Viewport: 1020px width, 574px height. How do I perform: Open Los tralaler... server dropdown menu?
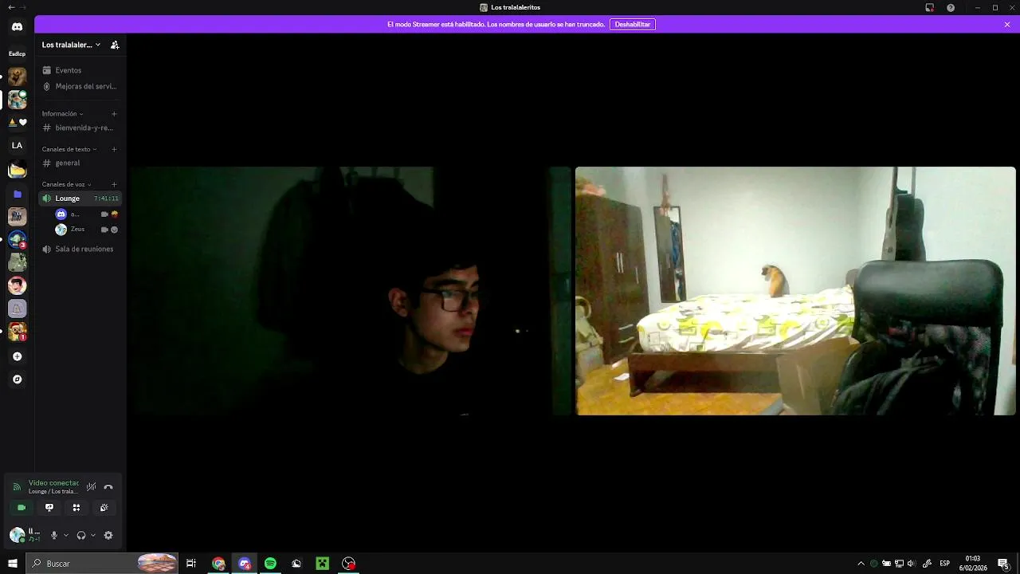pyautogui.click(x=71, y=45)
